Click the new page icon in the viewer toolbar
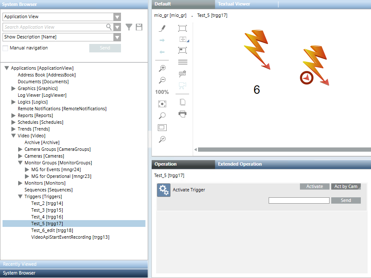 click(x=182, y=101)
